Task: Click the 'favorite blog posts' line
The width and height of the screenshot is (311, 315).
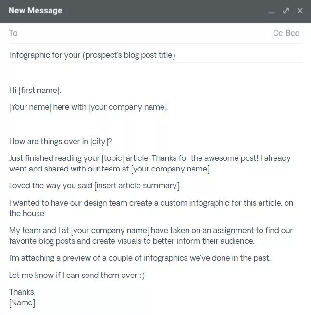Action: click(x=132, y=241)
